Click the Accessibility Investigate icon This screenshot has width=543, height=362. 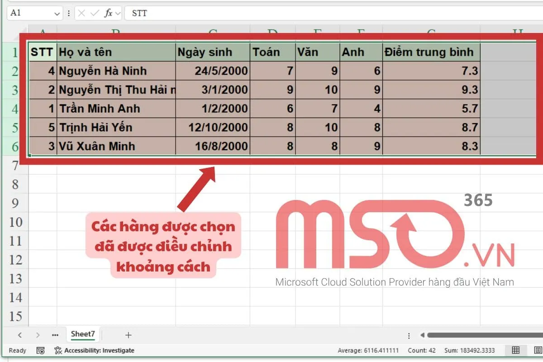click(58, 350)
